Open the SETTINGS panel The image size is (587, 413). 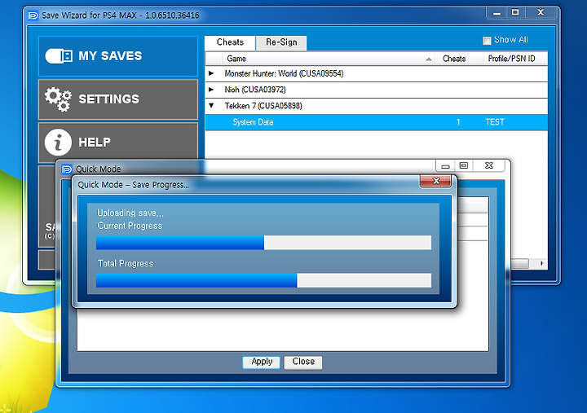(118, 99)
